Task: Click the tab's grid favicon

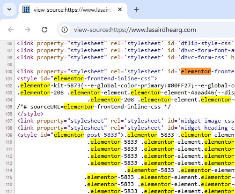Action: tap(26, 9)
